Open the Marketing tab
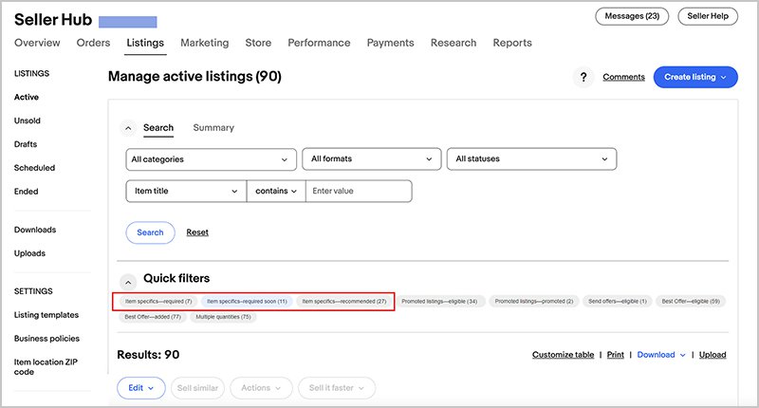Image resolution: width=759 pixels, height=408 pixels. 205,43
